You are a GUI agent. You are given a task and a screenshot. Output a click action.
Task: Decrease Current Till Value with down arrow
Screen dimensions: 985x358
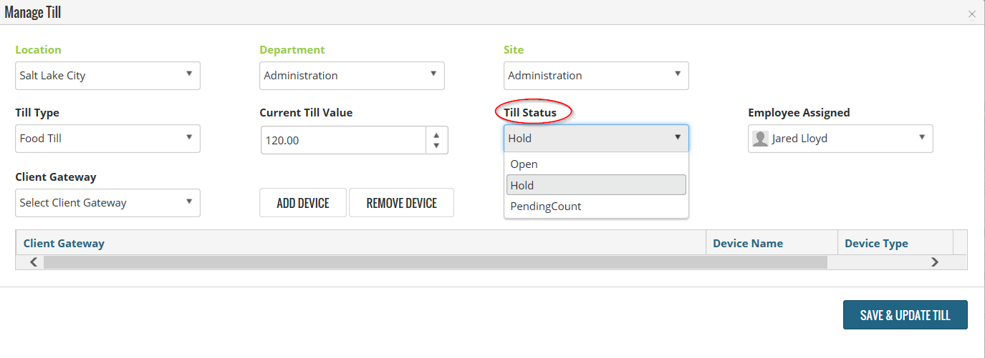click(x=436, y=146)
